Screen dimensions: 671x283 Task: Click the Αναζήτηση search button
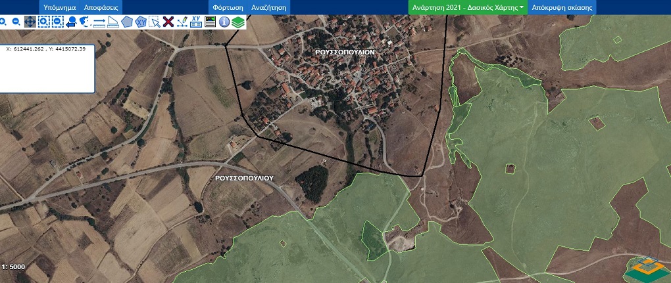point(268,8)
